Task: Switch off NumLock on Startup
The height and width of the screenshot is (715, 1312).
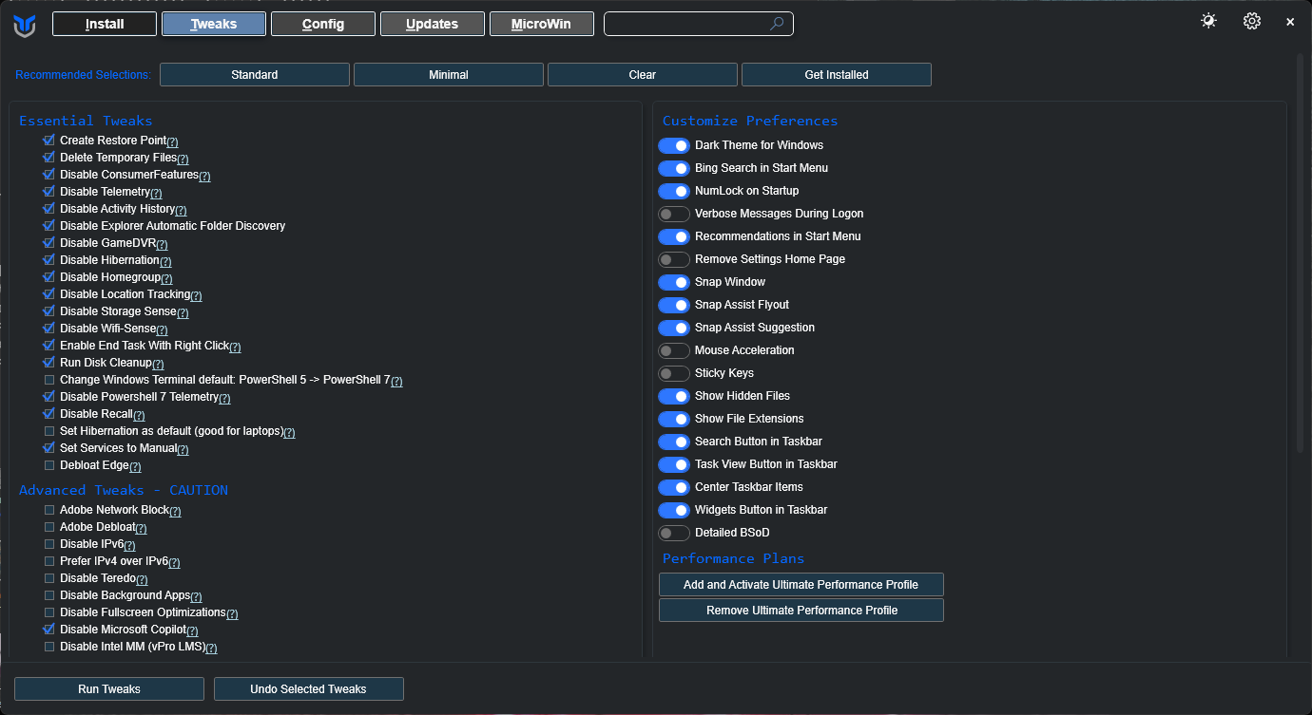Action: (x=674, y=191)
